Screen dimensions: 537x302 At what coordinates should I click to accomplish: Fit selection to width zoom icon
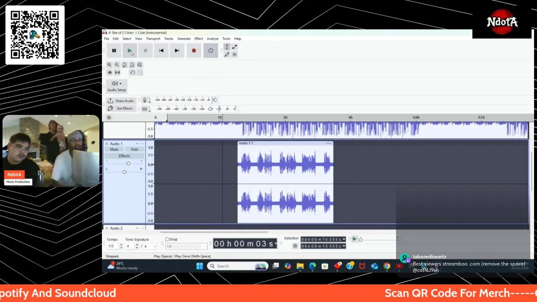(125, 65)
